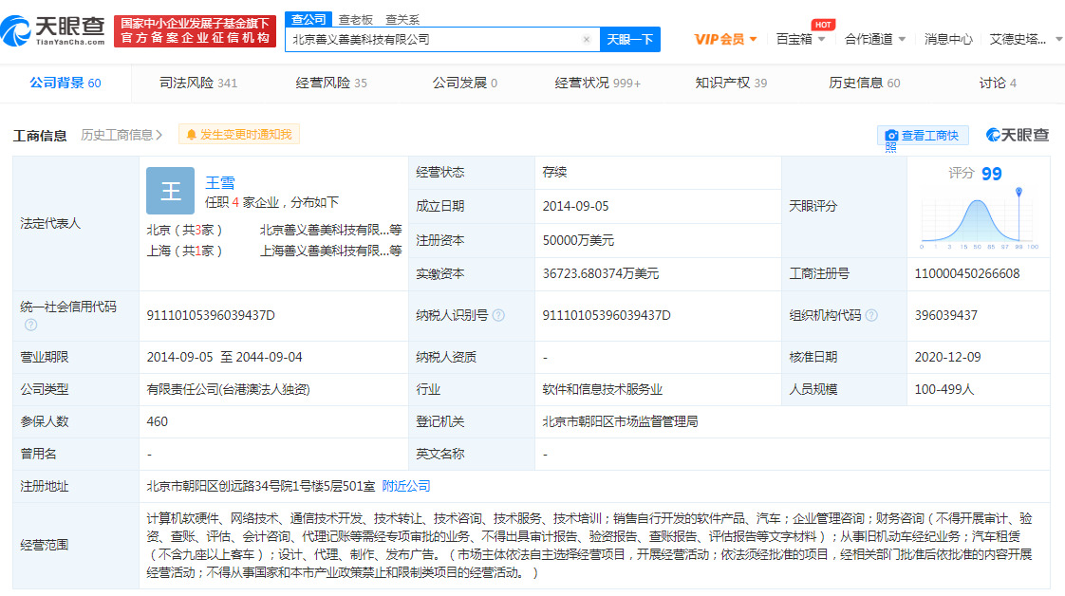Open the VIP会员 dropdown
Screen dimensions: 1065x596
[725, 39]
